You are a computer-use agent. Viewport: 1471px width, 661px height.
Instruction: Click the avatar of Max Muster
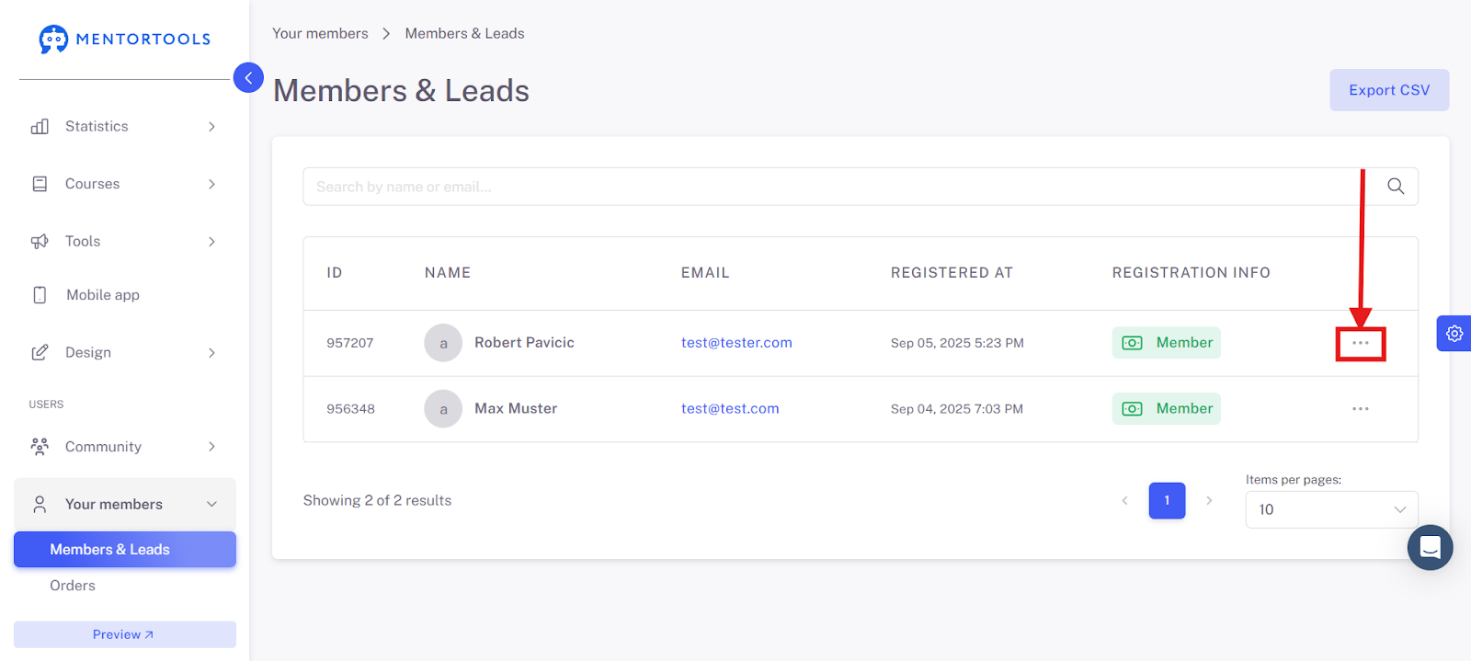[443, 409]
